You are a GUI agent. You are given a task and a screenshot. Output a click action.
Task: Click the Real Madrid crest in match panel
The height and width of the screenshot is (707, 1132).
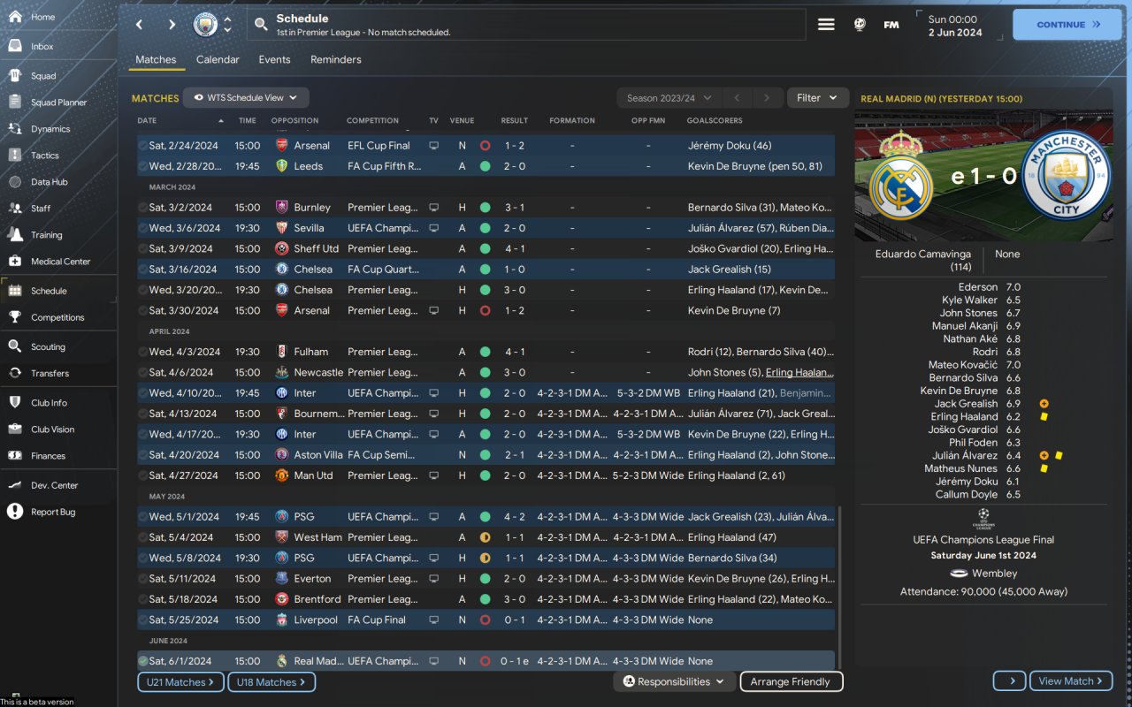click(x=901, y=177)
